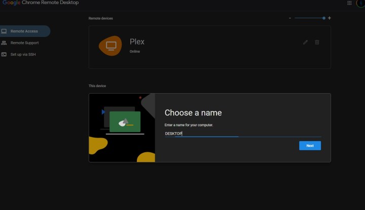Switch to the Remote Support label
Viewport: 365px width, 210px height.
[24, 43]
